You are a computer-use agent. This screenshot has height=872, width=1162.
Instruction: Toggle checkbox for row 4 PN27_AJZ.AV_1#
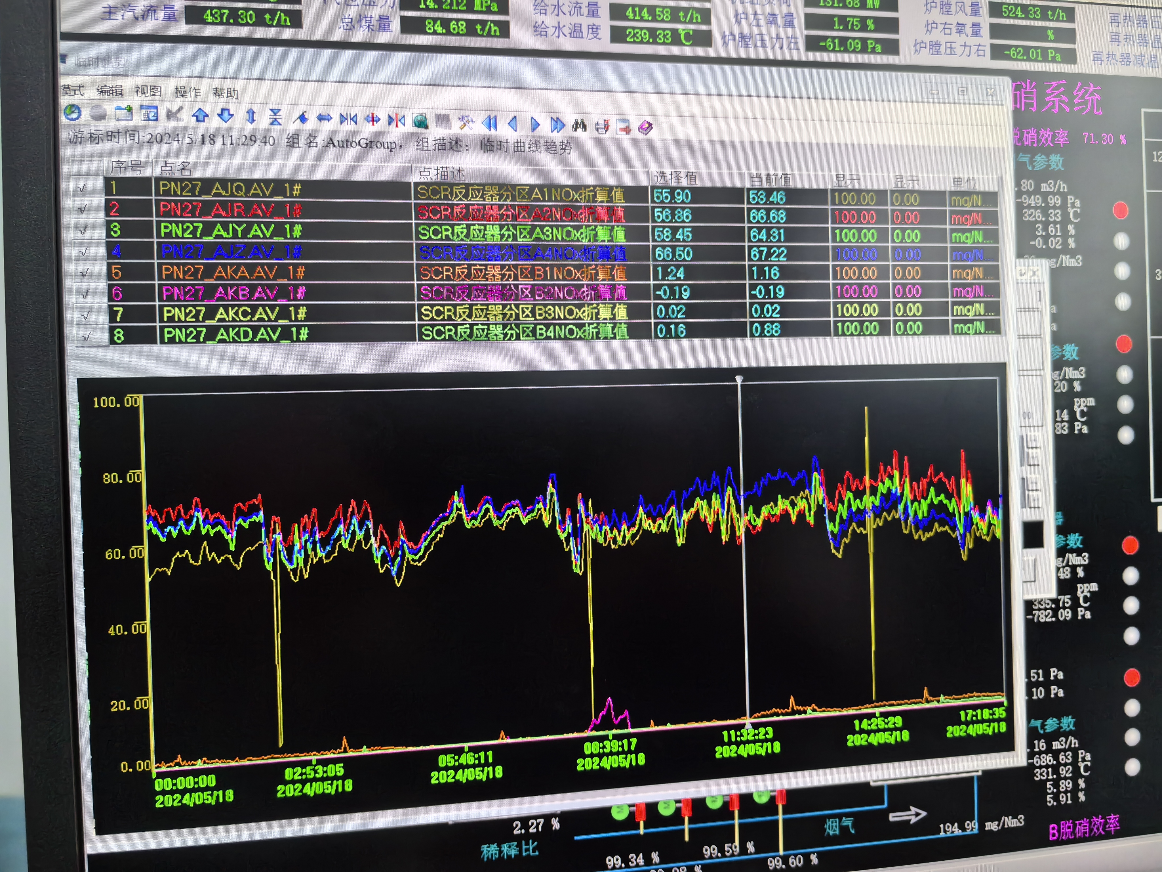(x=84, y=251)
